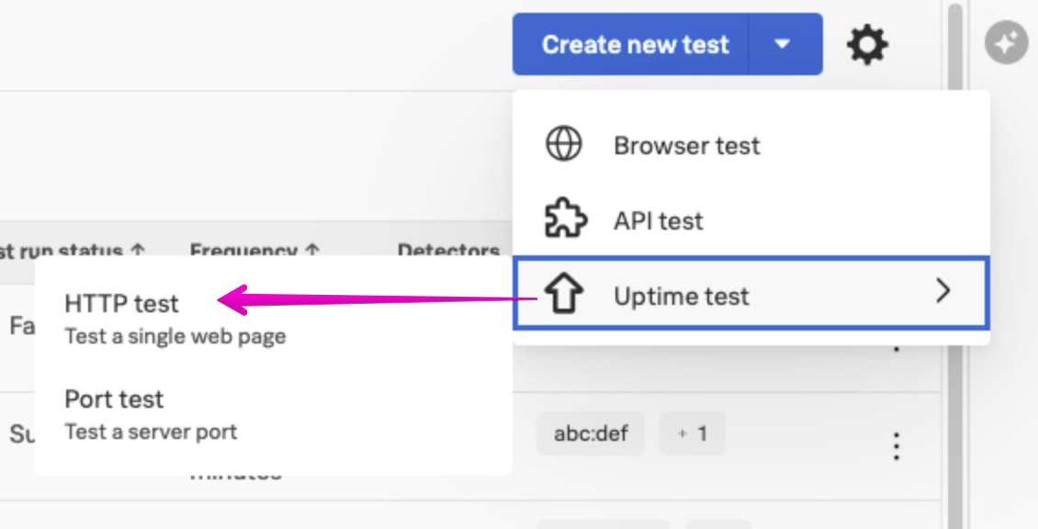Select Browser test from the menu

[x=687, y=145]
